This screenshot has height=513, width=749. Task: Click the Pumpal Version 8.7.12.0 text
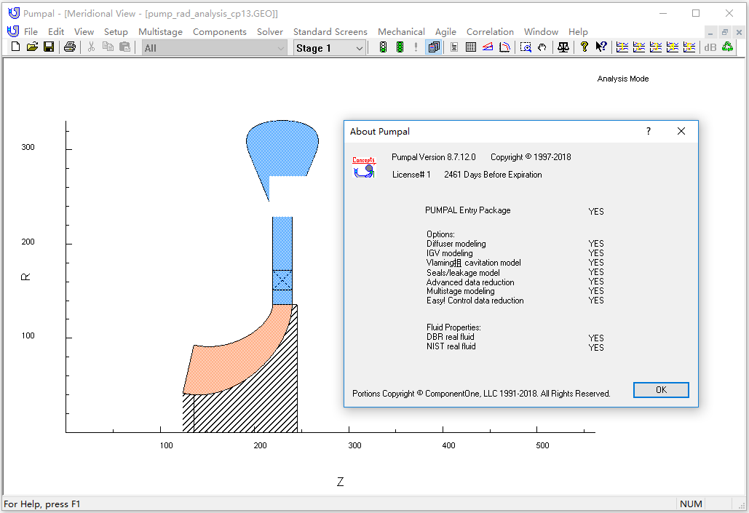pos(434,157)
